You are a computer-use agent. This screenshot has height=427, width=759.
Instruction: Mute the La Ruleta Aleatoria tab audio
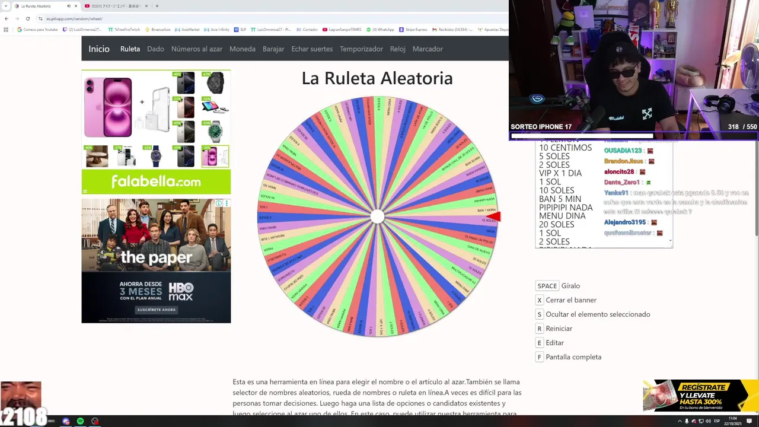point(68,6)
